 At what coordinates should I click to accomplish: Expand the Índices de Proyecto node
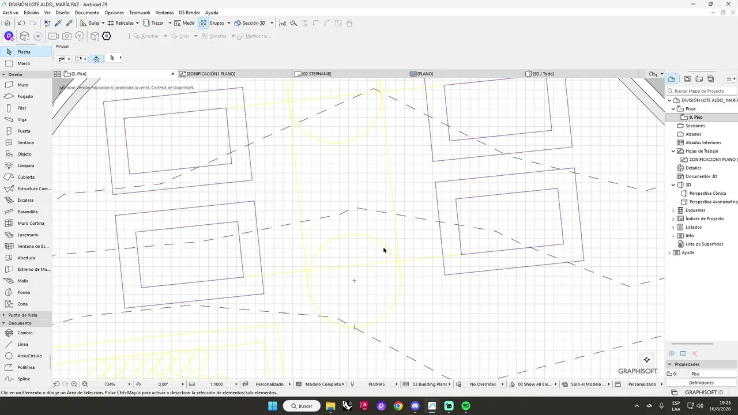[673, 219]
